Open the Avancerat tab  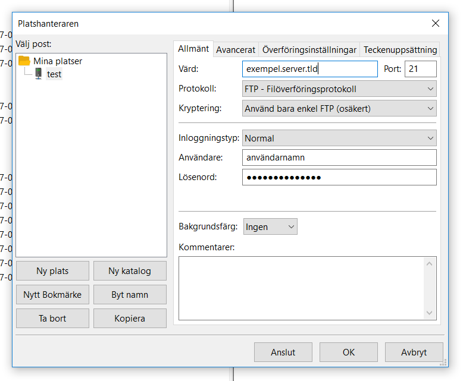pos(236,49)
